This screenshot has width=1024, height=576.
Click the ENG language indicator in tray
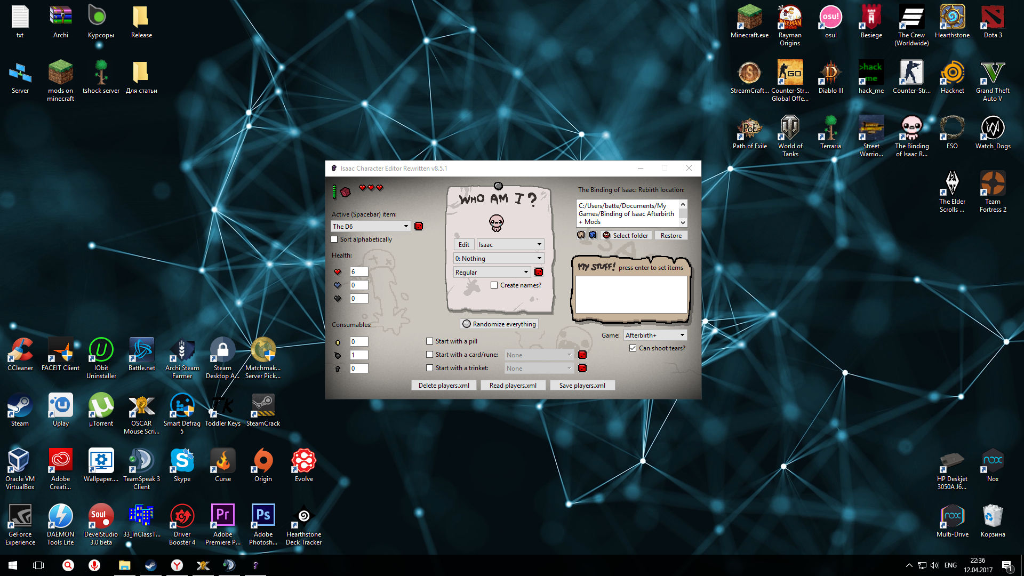click(950, 565)
